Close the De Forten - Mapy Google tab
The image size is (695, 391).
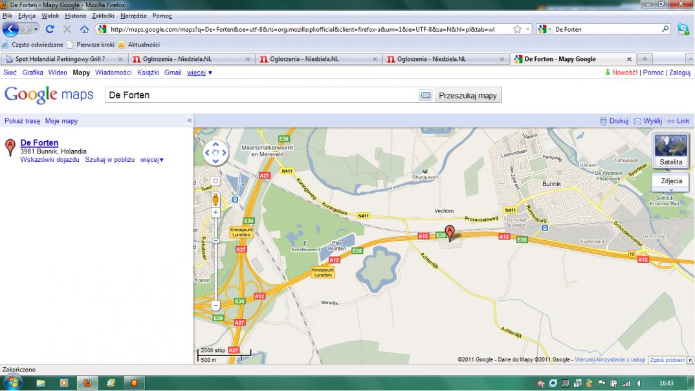coord(629,59)
